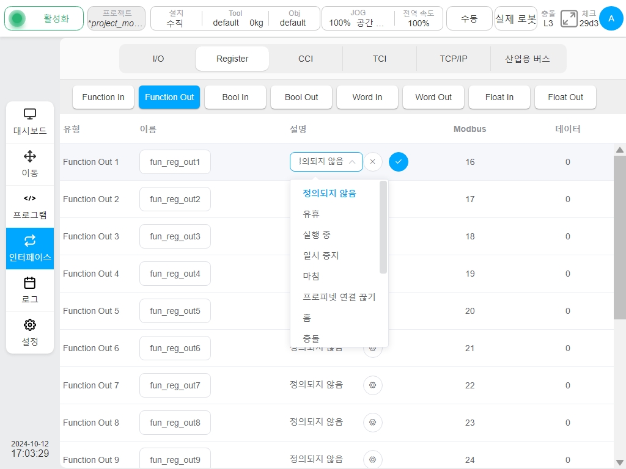Click gear icon for Function Out 8
The width and height of the screenshot is (626, 469).
coord(372,423)
